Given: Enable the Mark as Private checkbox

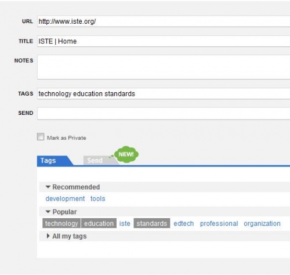Looking at the screenshot, I should (x=41, y=137).
